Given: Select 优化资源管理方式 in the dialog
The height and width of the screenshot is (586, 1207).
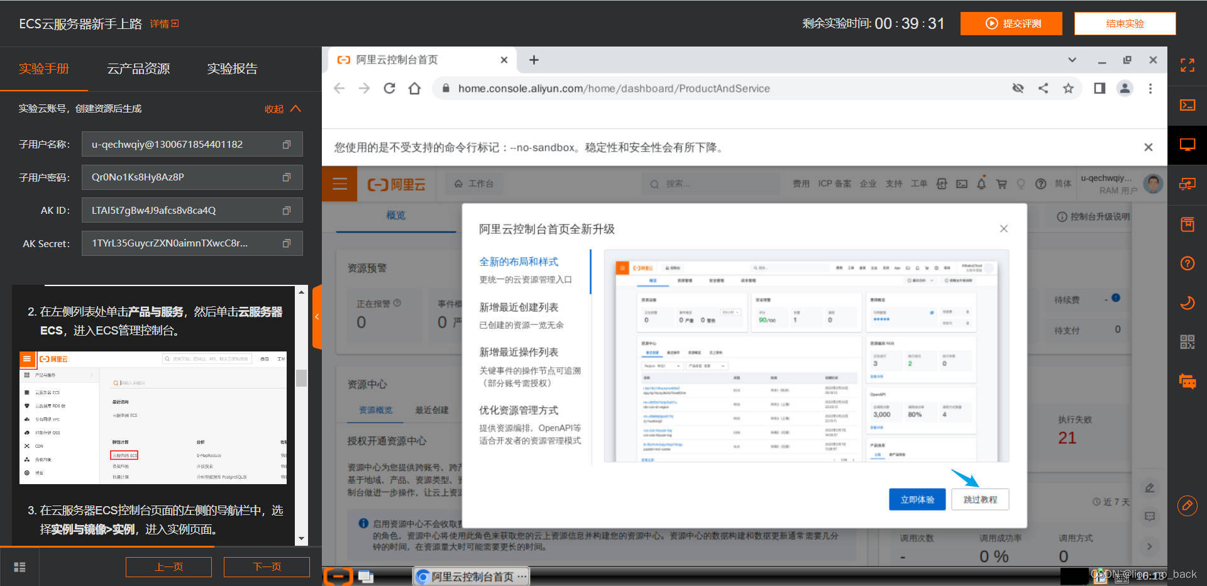Looking at the screenshot, I should click(x=519, y=410).
